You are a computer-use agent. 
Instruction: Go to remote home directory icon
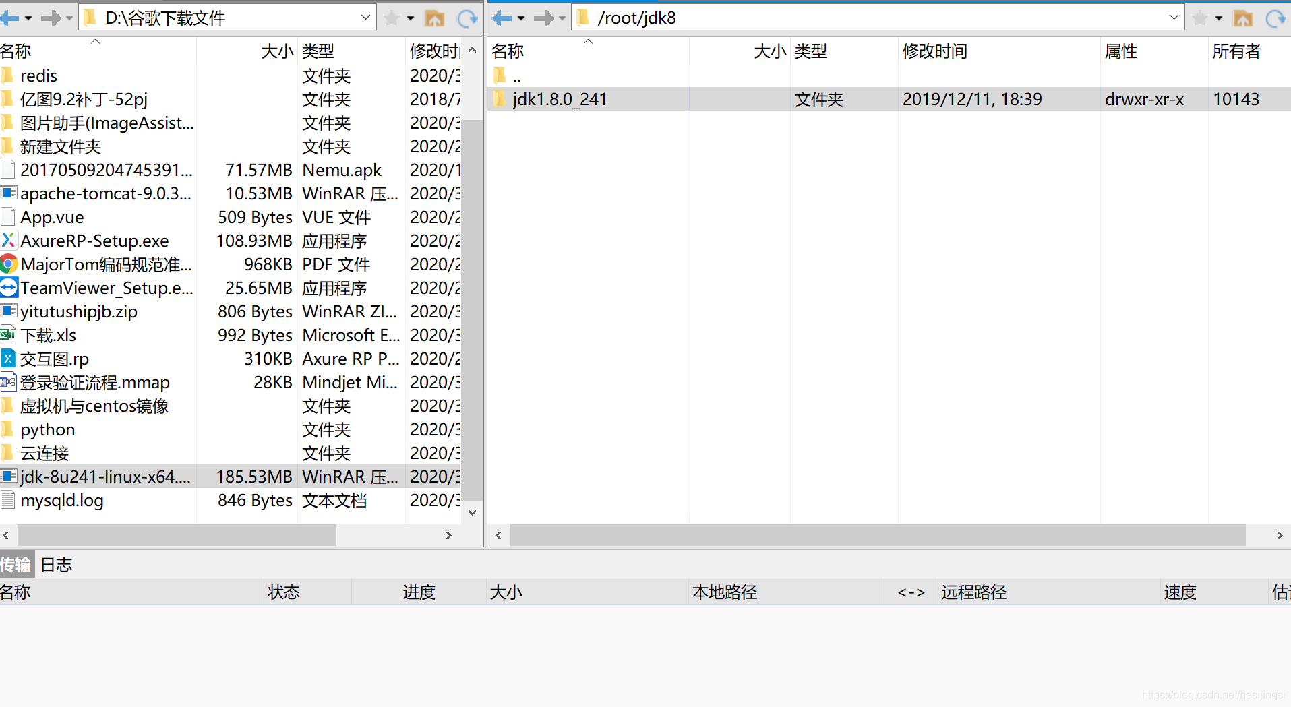1243,18
